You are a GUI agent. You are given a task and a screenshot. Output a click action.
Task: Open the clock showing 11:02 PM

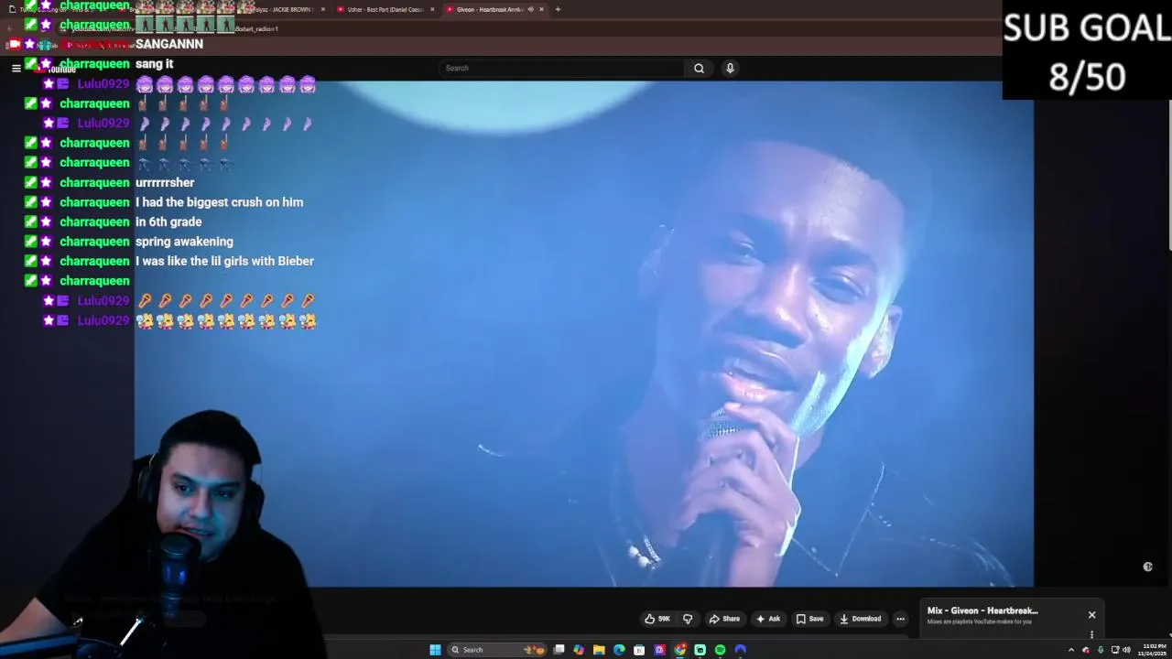click(x=1153, y=650)
